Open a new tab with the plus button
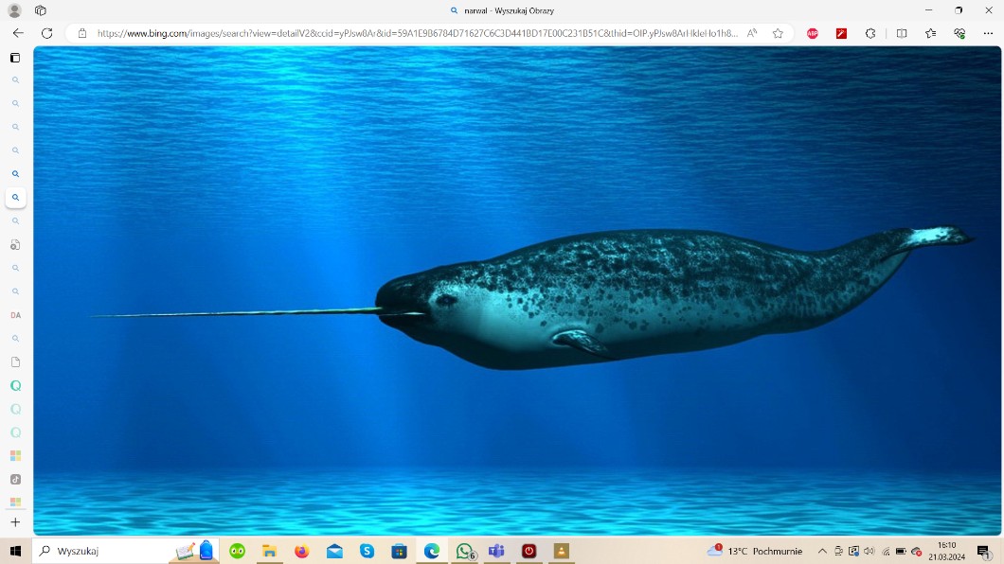The image size is (1004, 564). coord(15,522)
